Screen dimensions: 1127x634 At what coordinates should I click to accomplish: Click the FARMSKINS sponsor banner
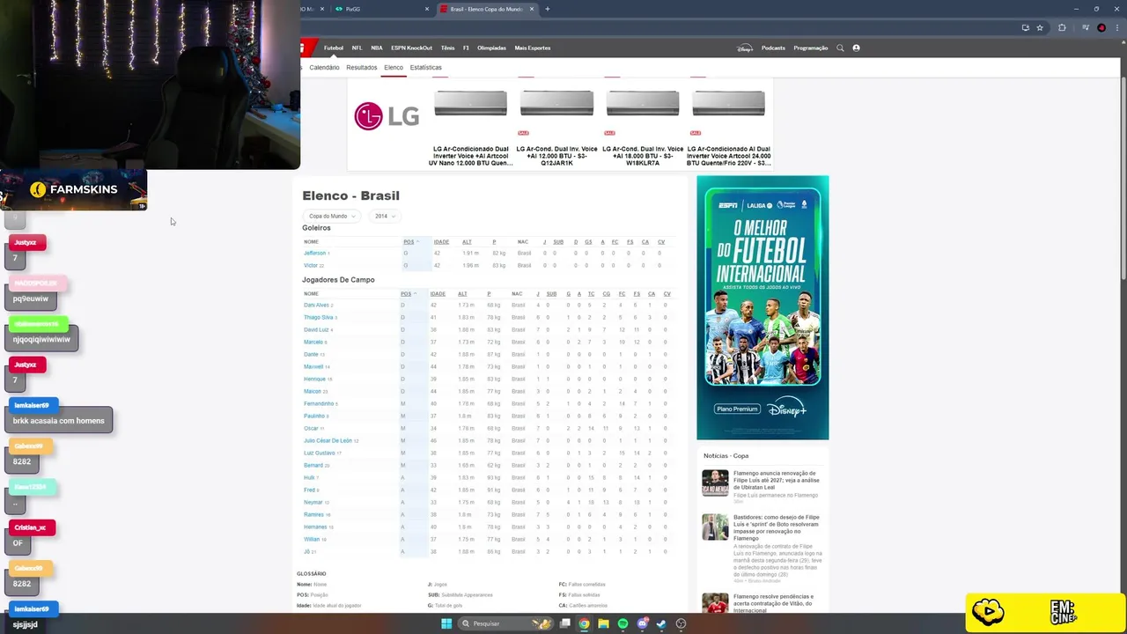(73, 189)
